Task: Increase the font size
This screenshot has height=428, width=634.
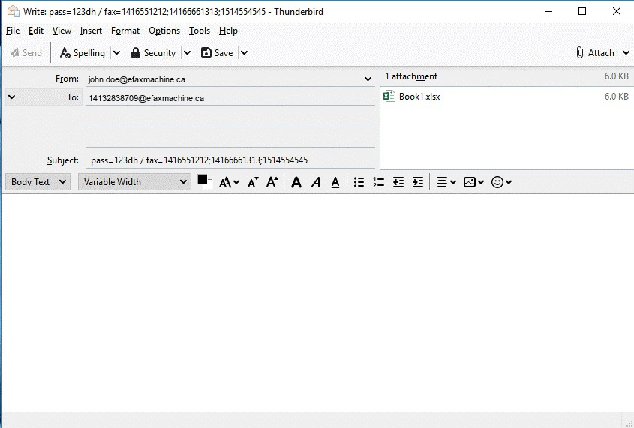Action: 272,182
